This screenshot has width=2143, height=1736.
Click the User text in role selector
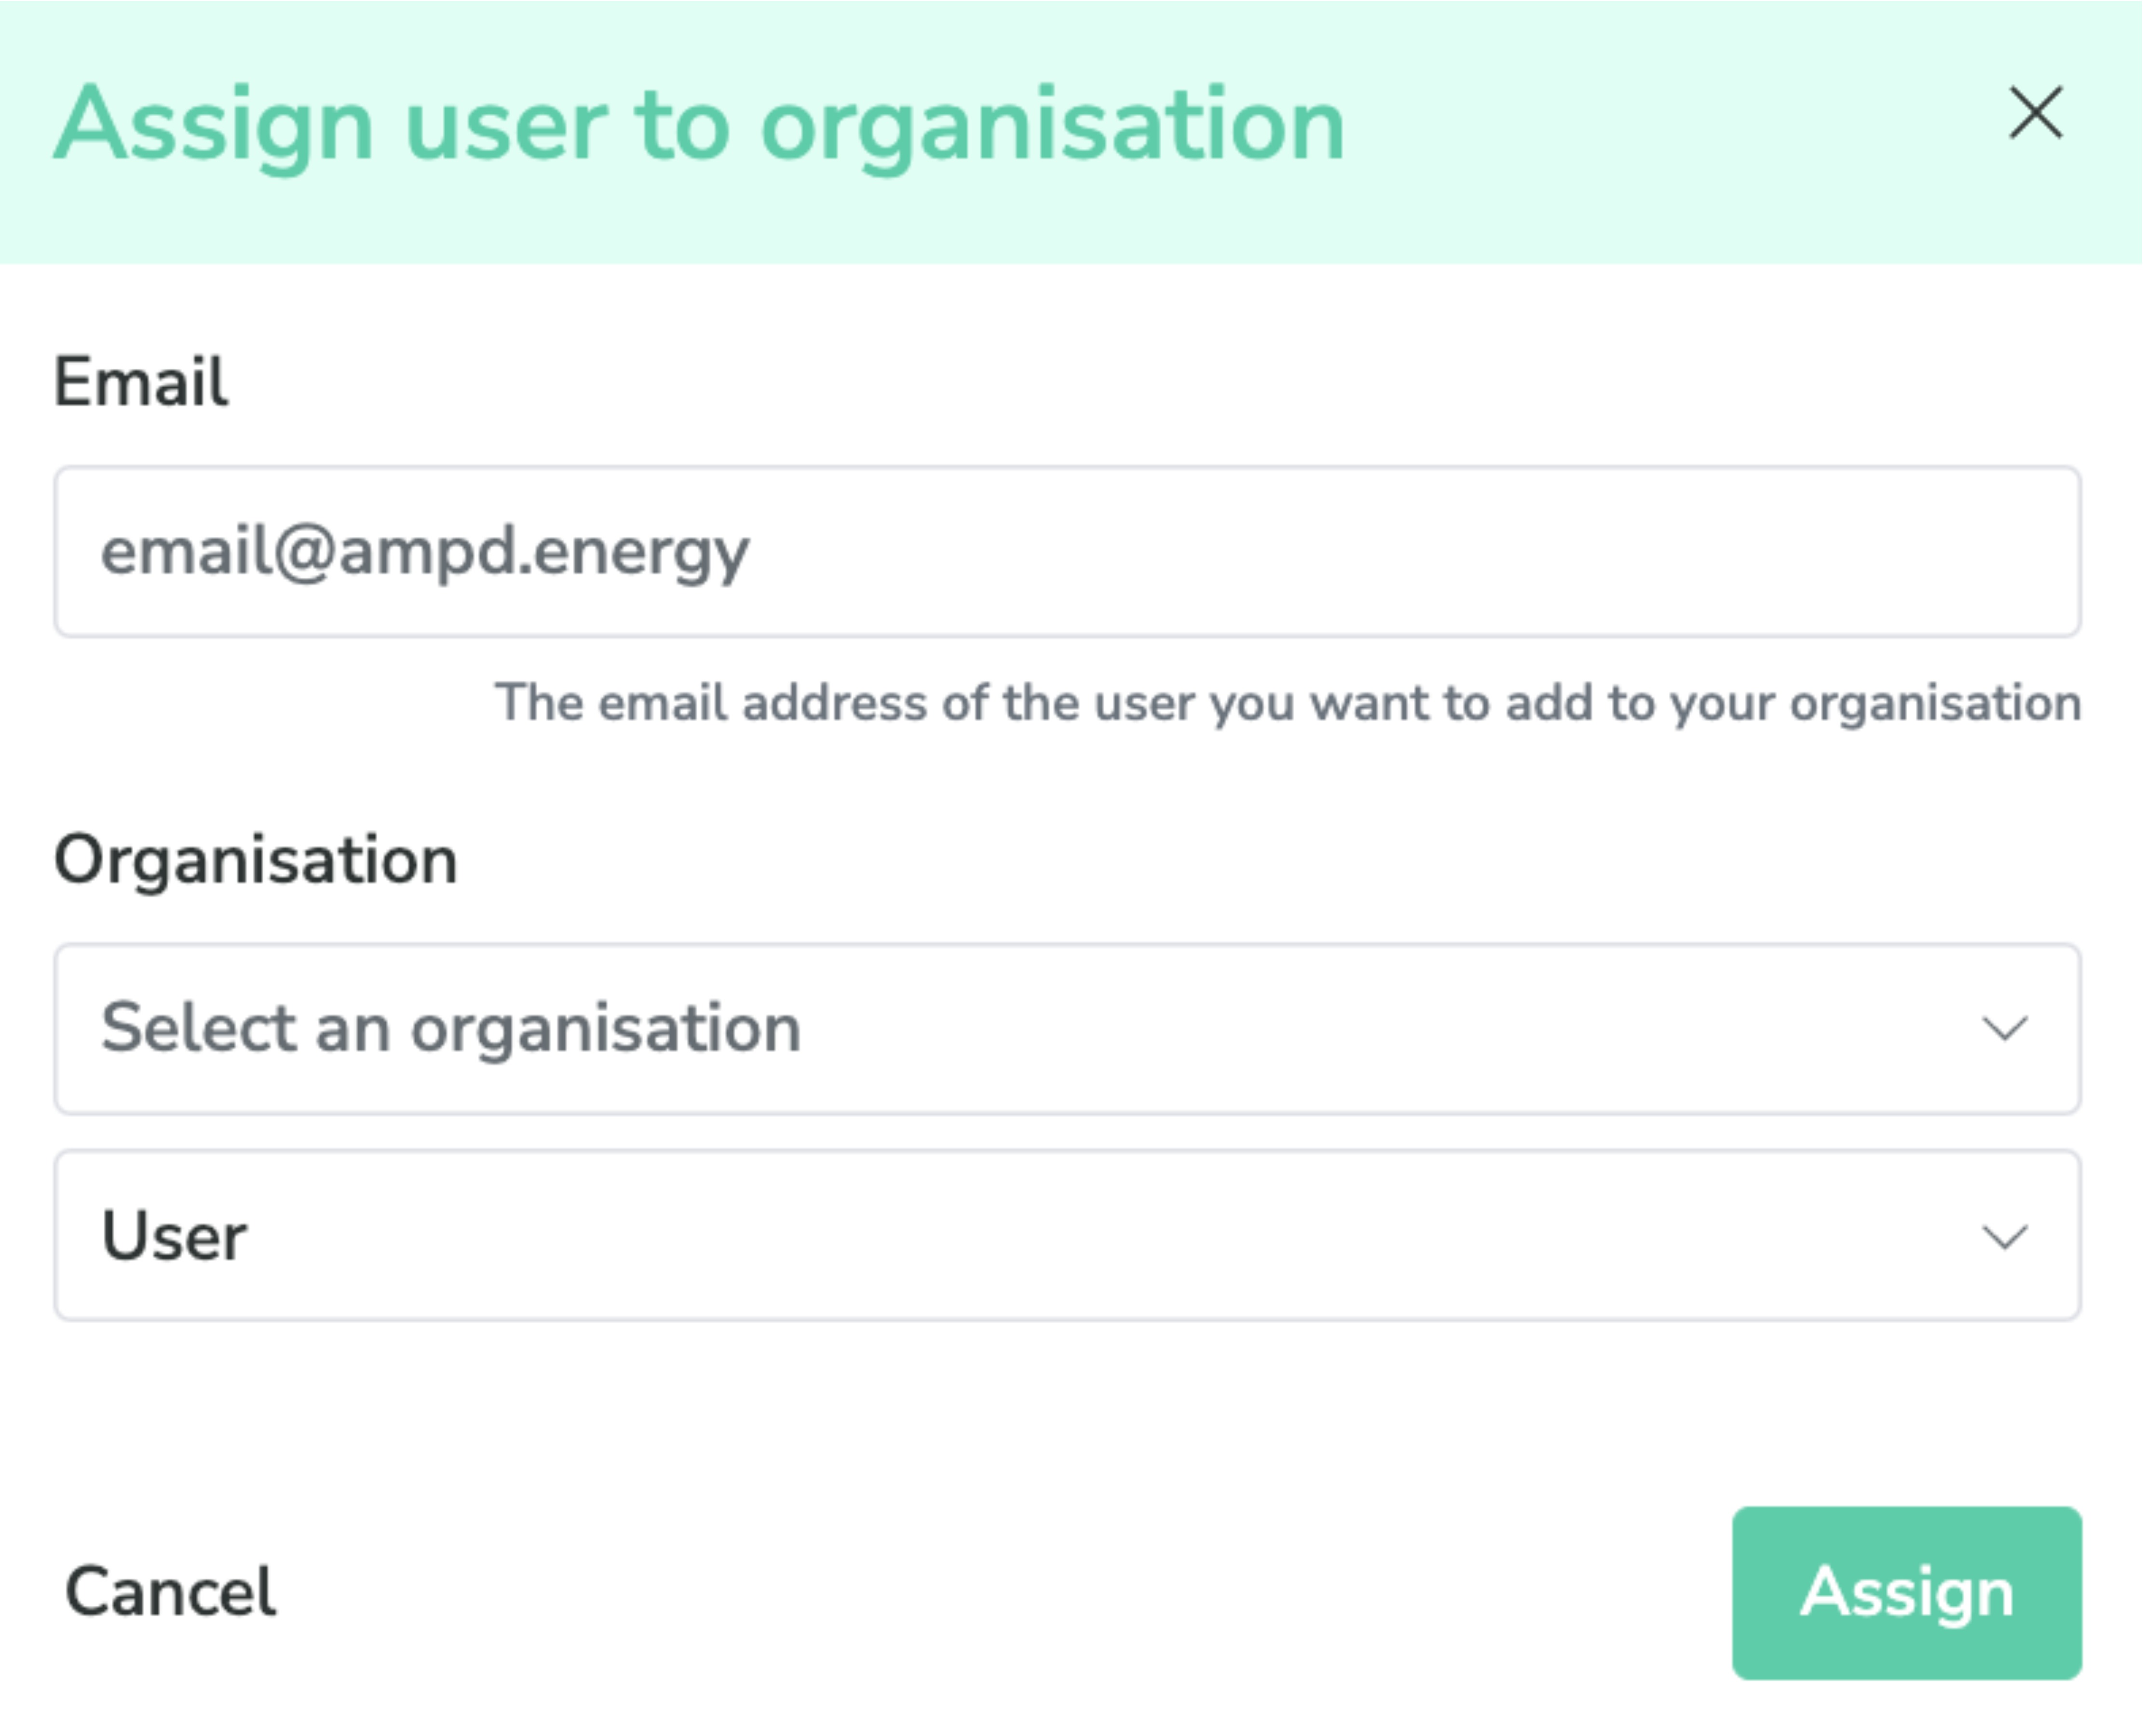click(x=174, y=1236)
